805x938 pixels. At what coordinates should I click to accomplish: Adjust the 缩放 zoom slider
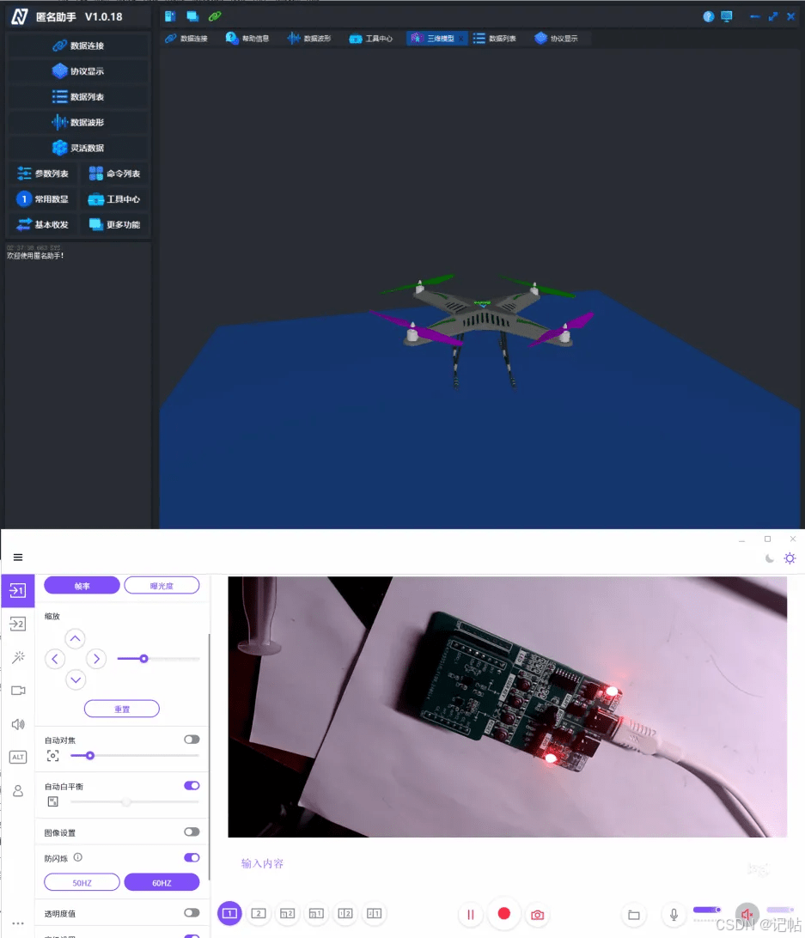coord(159,659)
